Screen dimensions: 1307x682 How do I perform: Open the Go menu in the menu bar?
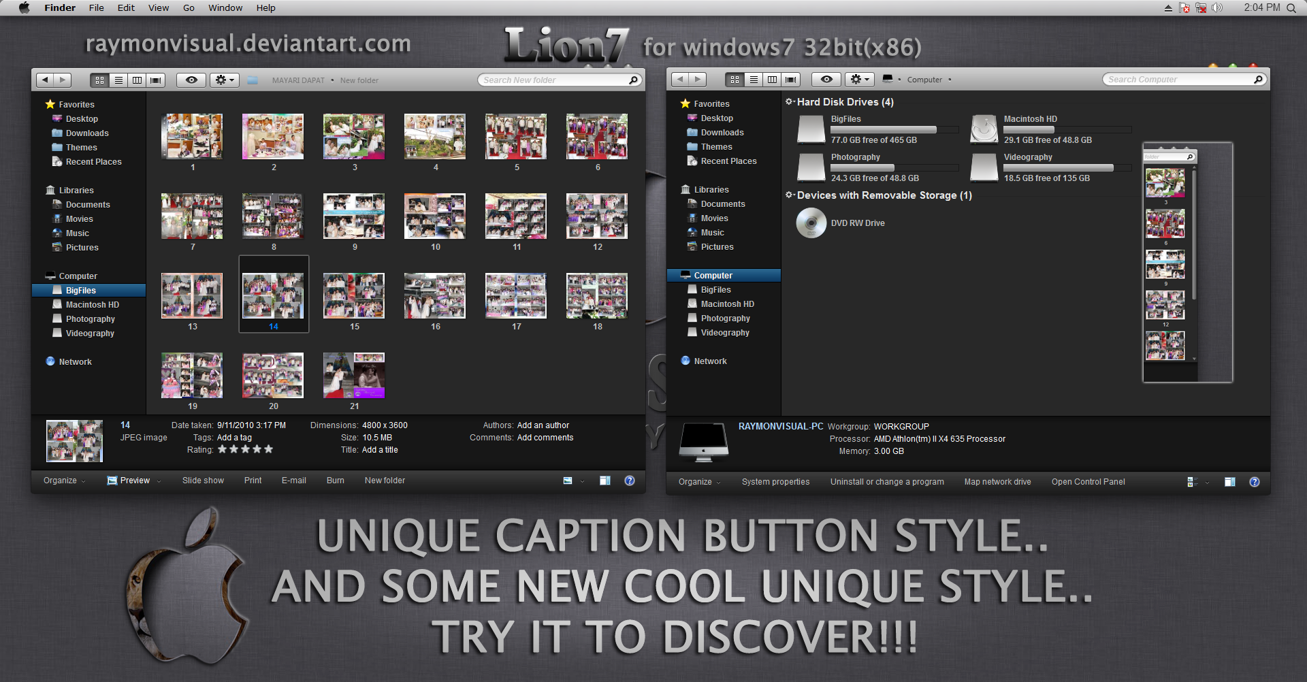click(189, 7)
